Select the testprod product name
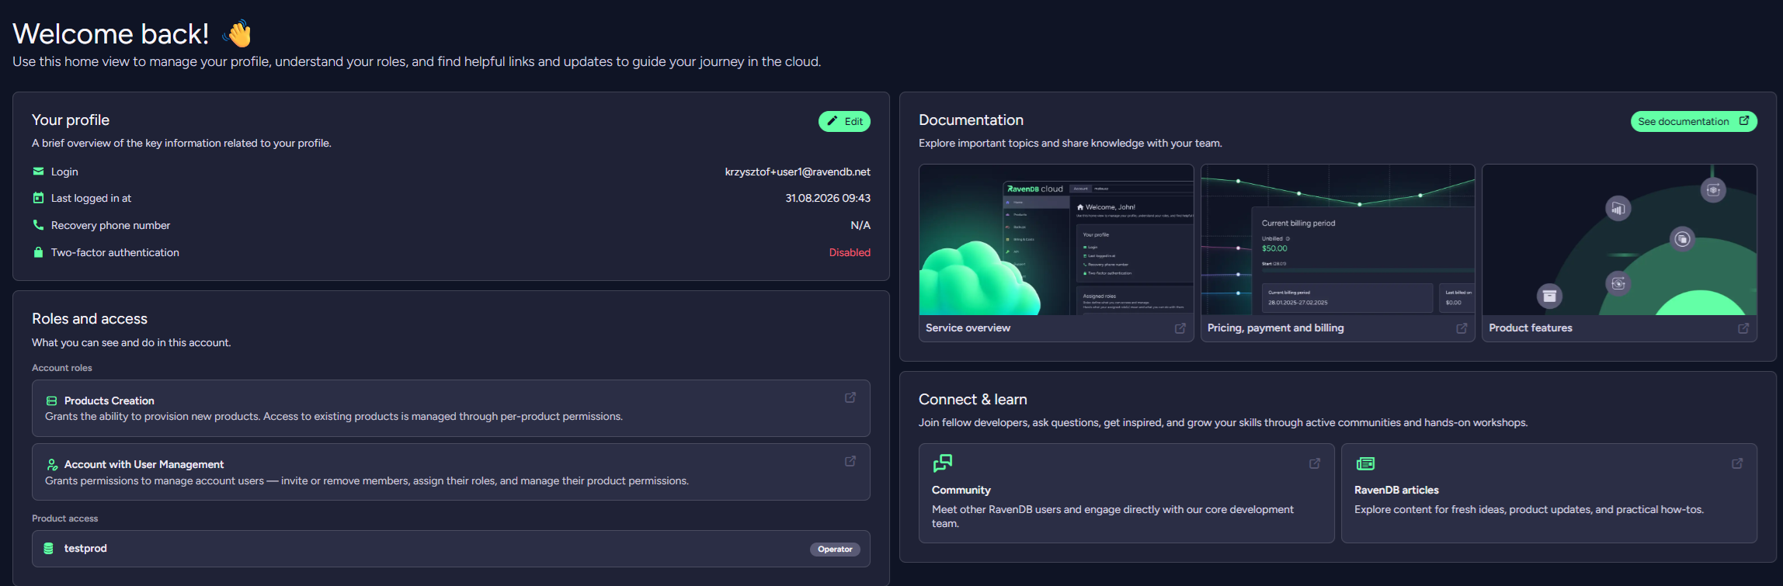The image size is (1783, 586). (85, 548)
